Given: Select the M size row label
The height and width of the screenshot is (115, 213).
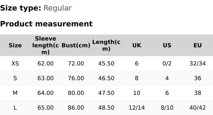Looking at the screenshot, I should (15, 93).
